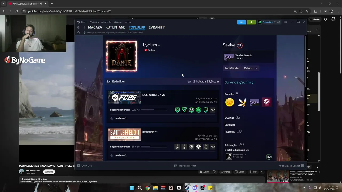342x192 pixels.
Task: Click the feathers badge icon
Action: [242, 102]
